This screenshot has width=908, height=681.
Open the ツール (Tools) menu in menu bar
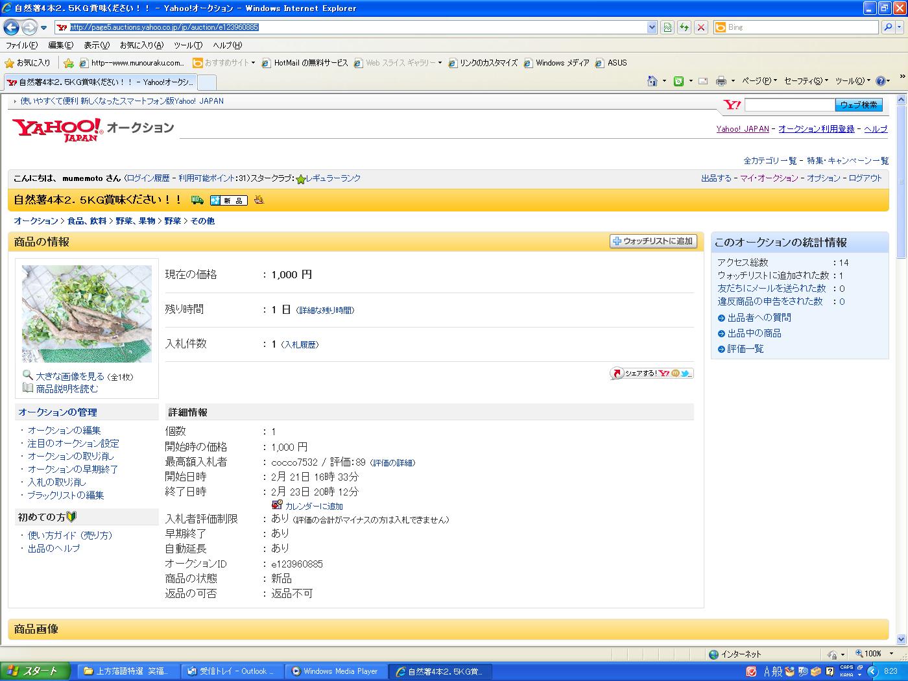click(187, 45)
